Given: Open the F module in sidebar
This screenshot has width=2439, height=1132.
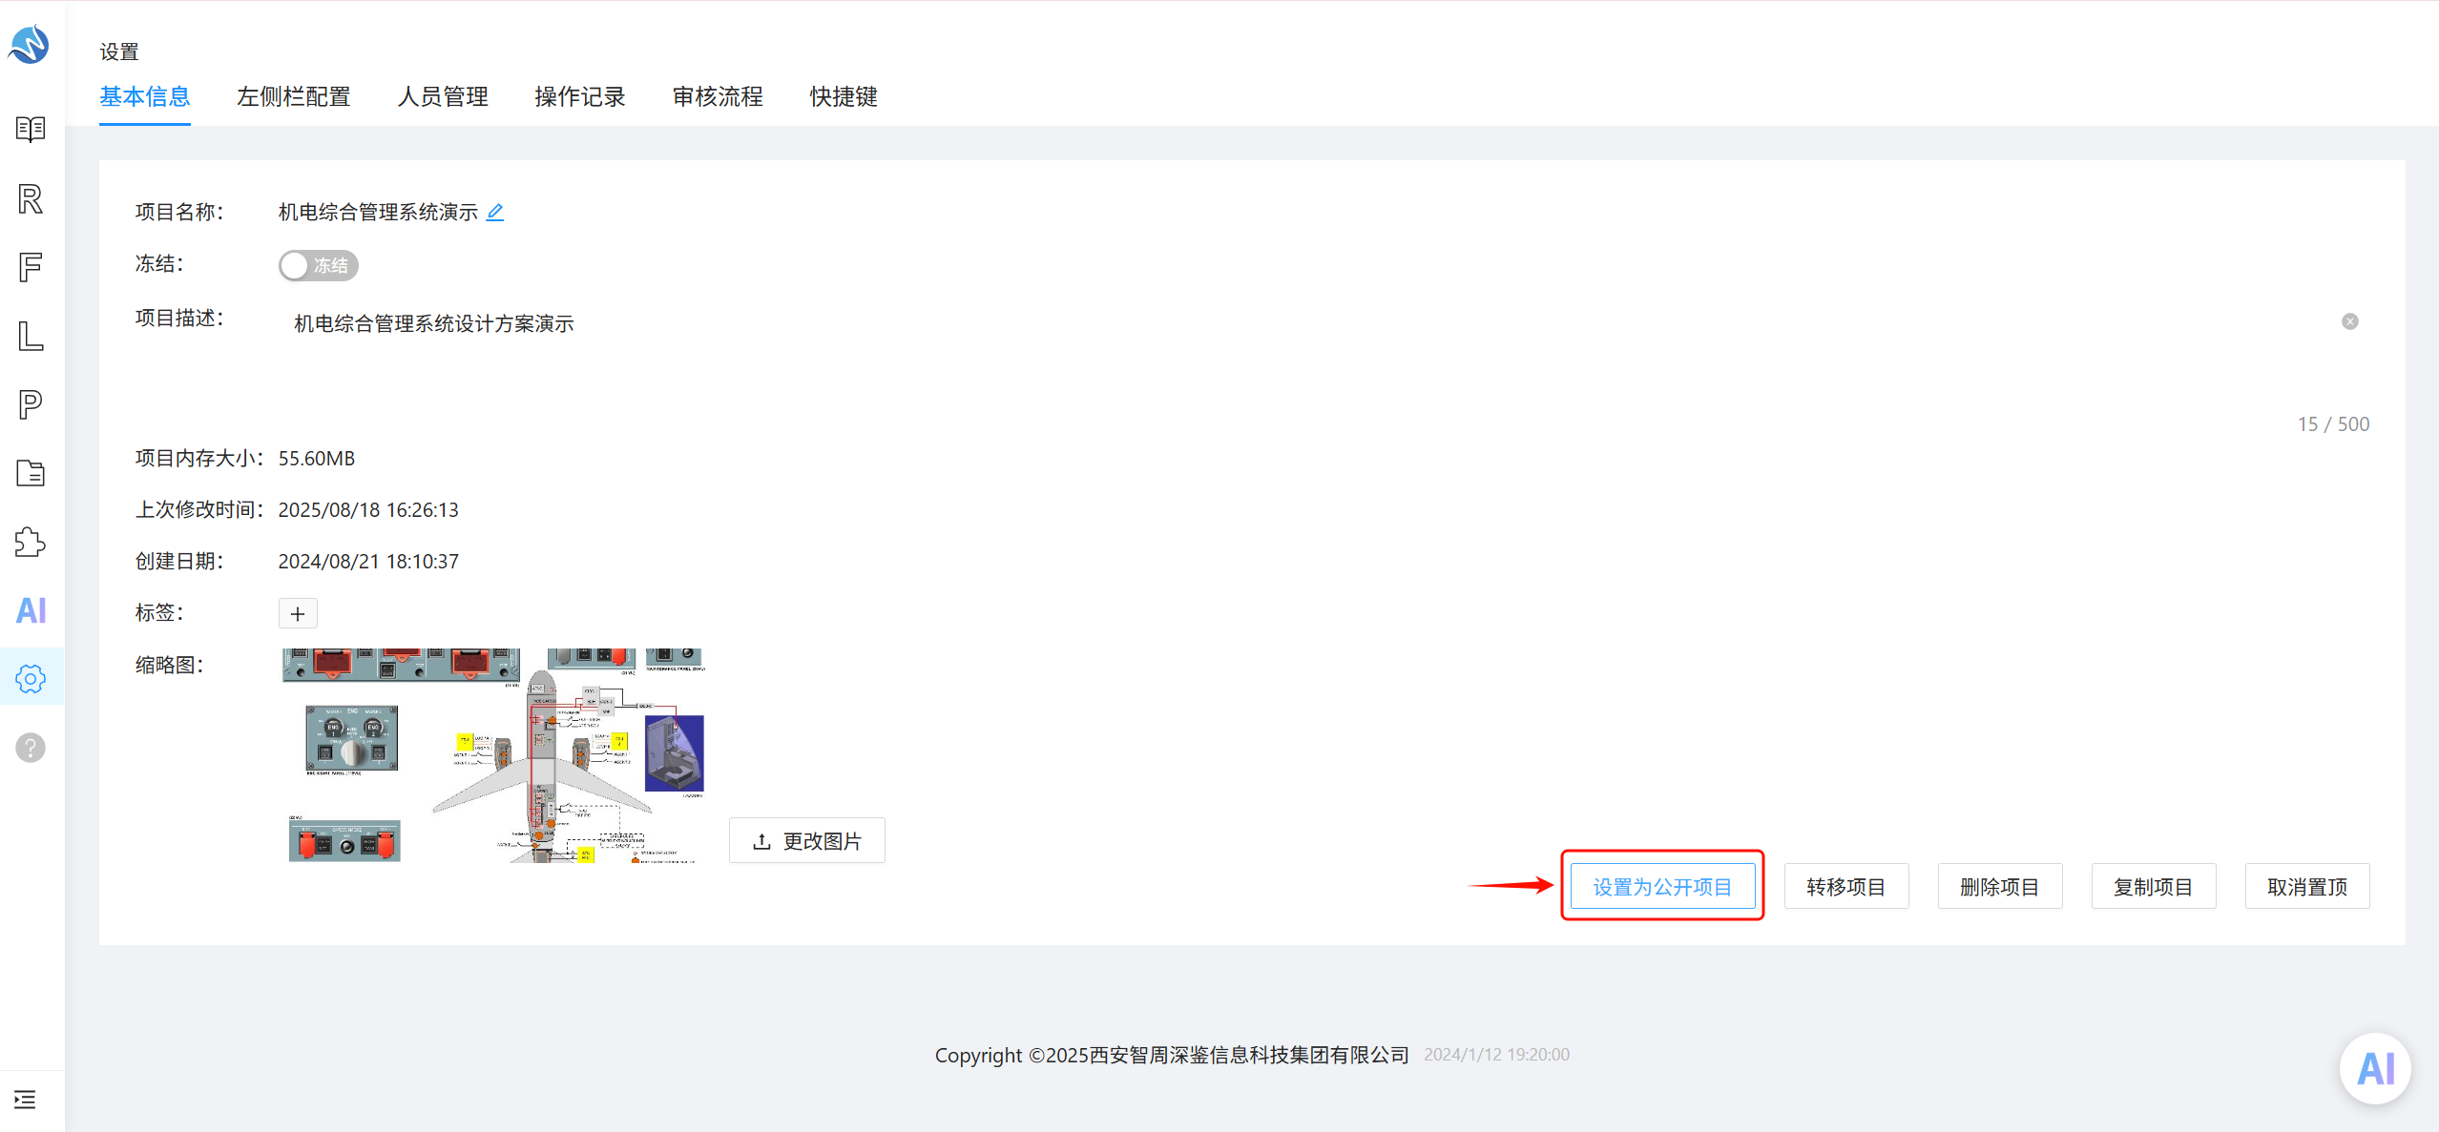Looking at the screenshot, I should (x=31, y=267).
